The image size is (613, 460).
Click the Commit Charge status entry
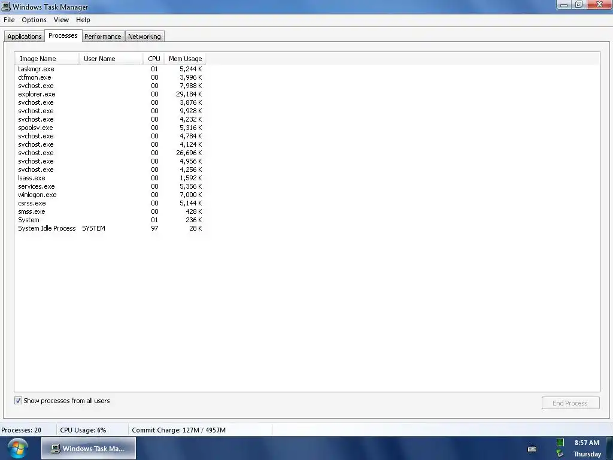[178, 430]
